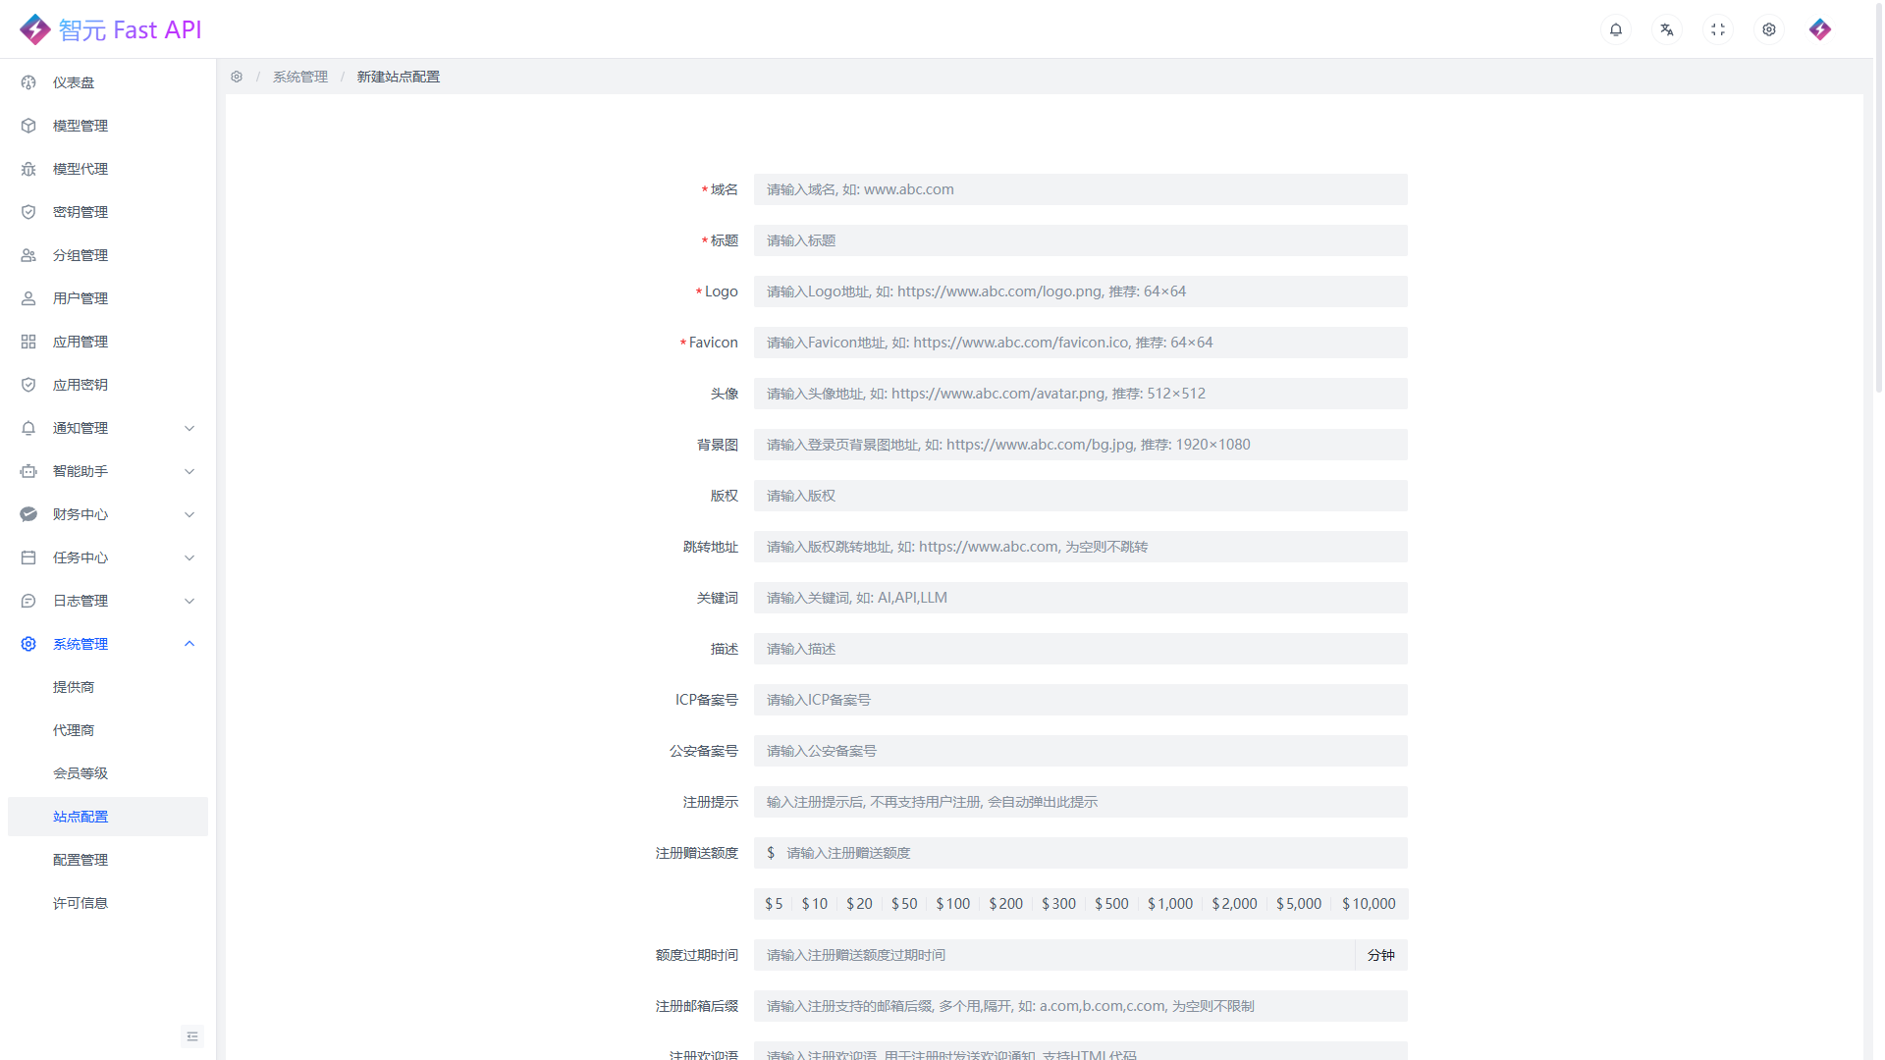Collapse sidebar using bottom fold icon
The height and width of the screenshot is (1060, 1885).
pos(192,1036)
